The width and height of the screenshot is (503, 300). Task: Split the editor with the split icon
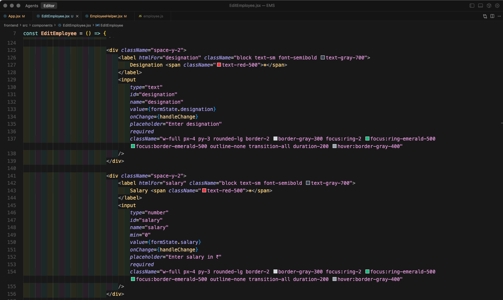(x=492, y=16)
